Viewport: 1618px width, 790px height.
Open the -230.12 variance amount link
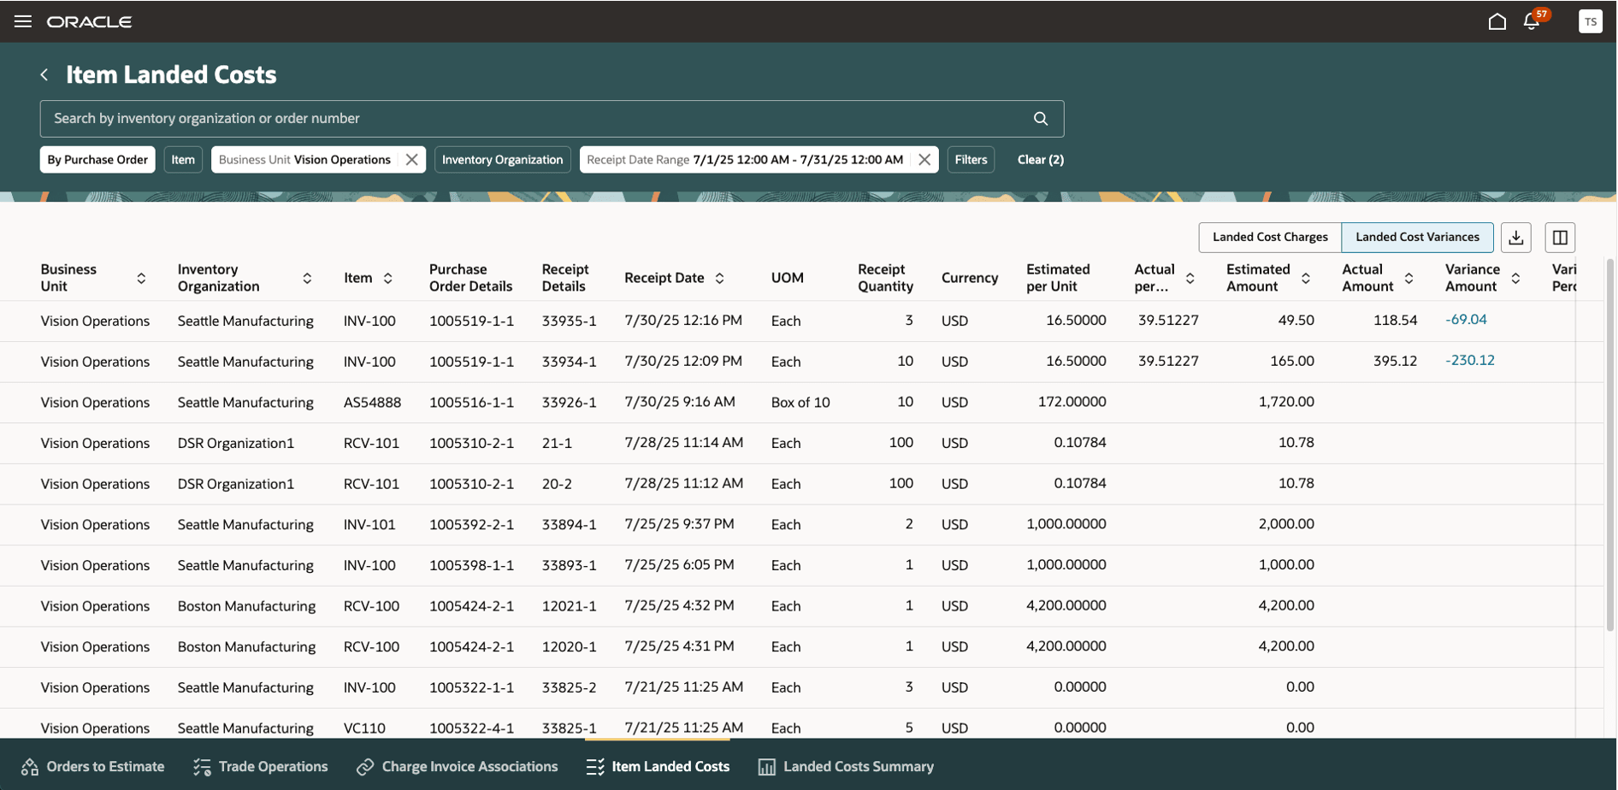click(x=1469, y=361)
